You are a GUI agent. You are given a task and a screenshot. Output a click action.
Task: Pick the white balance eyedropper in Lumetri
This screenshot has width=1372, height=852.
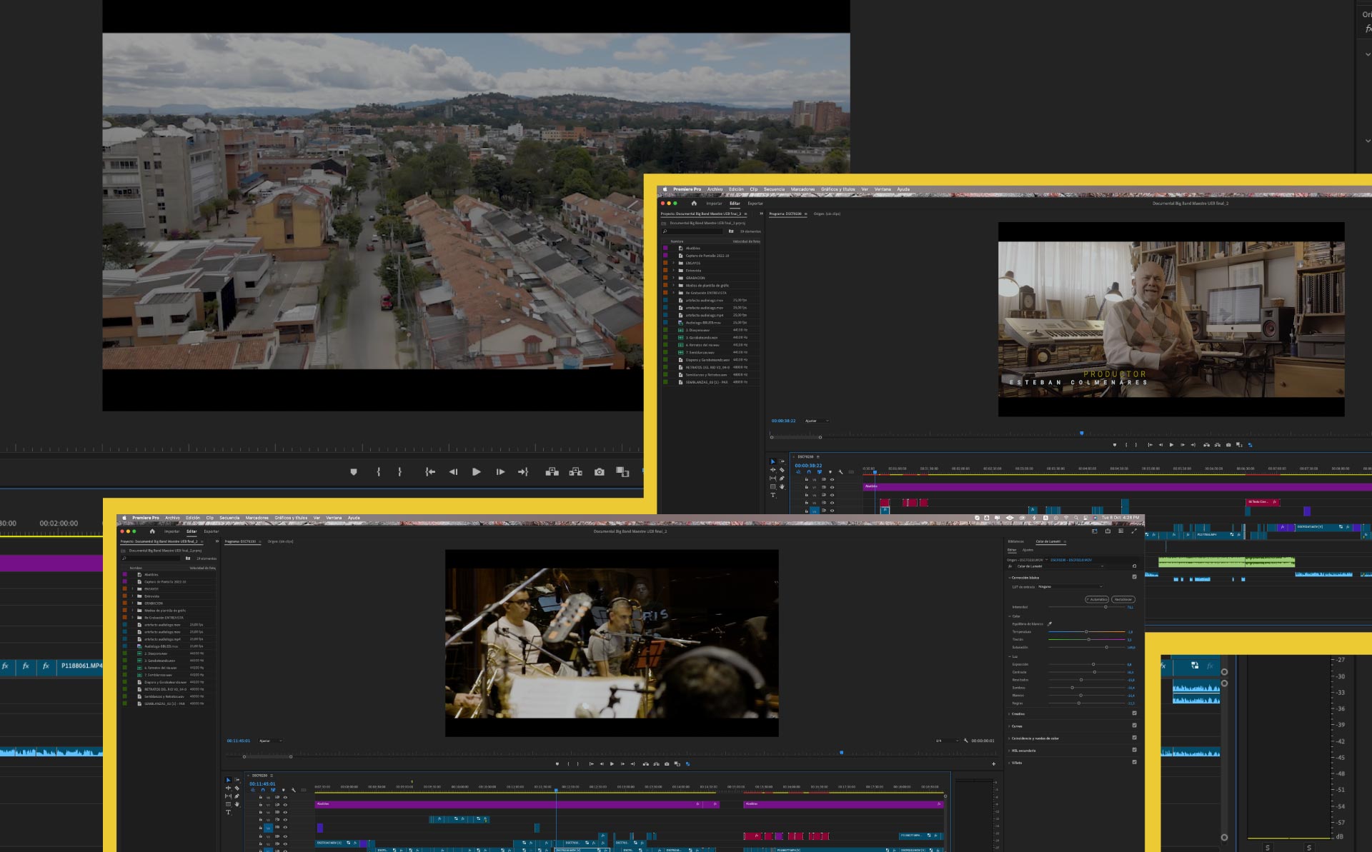pos(1050,623)
